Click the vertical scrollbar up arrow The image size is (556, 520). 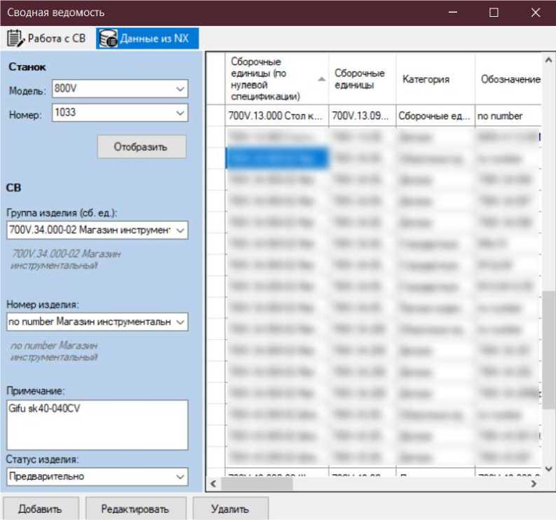[548, 60]
